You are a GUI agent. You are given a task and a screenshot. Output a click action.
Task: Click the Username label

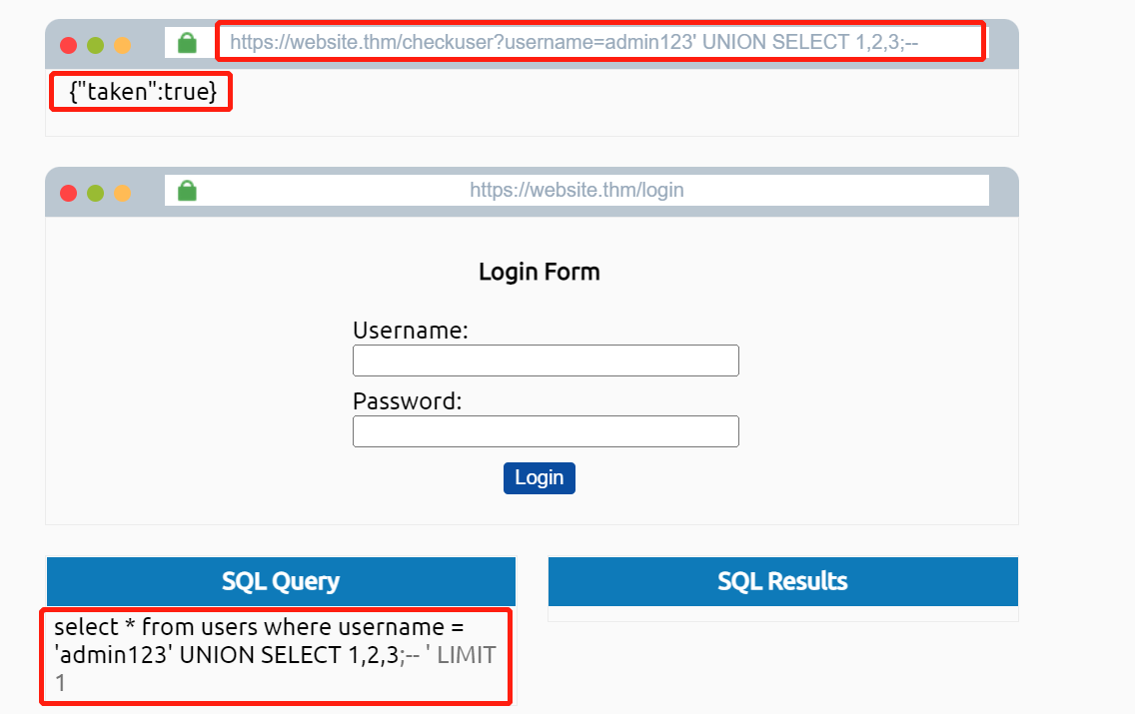(x=411, y=331)
